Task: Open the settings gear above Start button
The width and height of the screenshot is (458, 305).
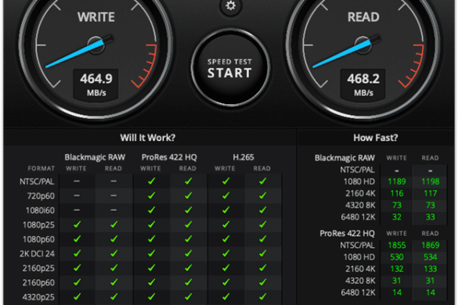Action: tap(230, 5)
